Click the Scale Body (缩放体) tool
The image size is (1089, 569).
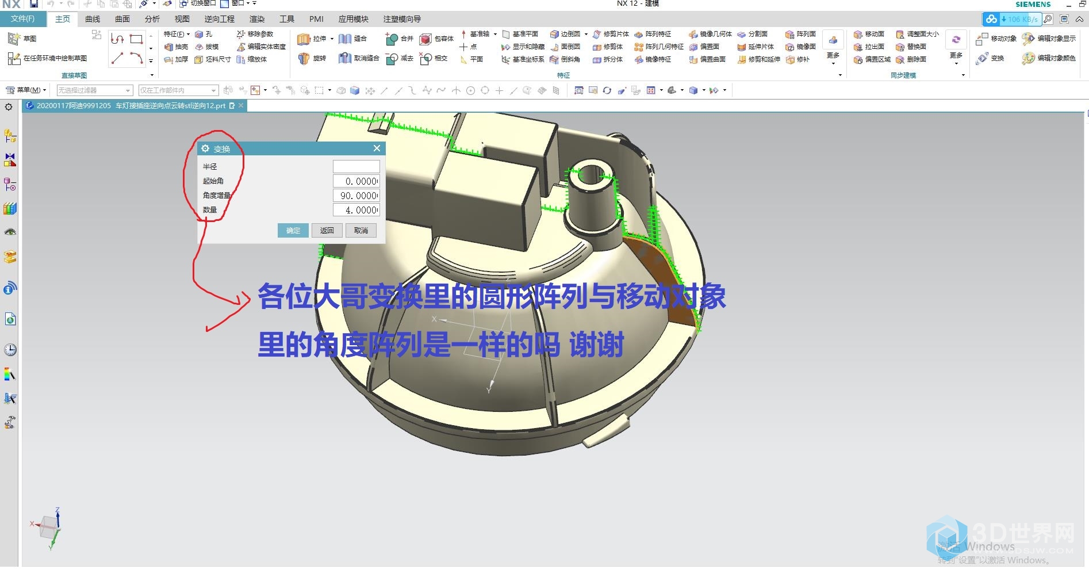click(252, 59)
